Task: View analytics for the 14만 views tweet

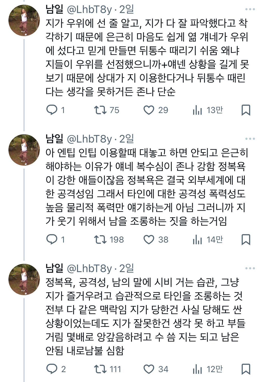Action: tap(197, 239)
